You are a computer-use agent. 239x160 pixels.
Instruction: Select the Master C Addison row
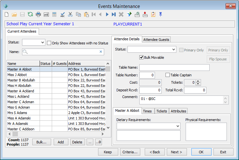56,129
